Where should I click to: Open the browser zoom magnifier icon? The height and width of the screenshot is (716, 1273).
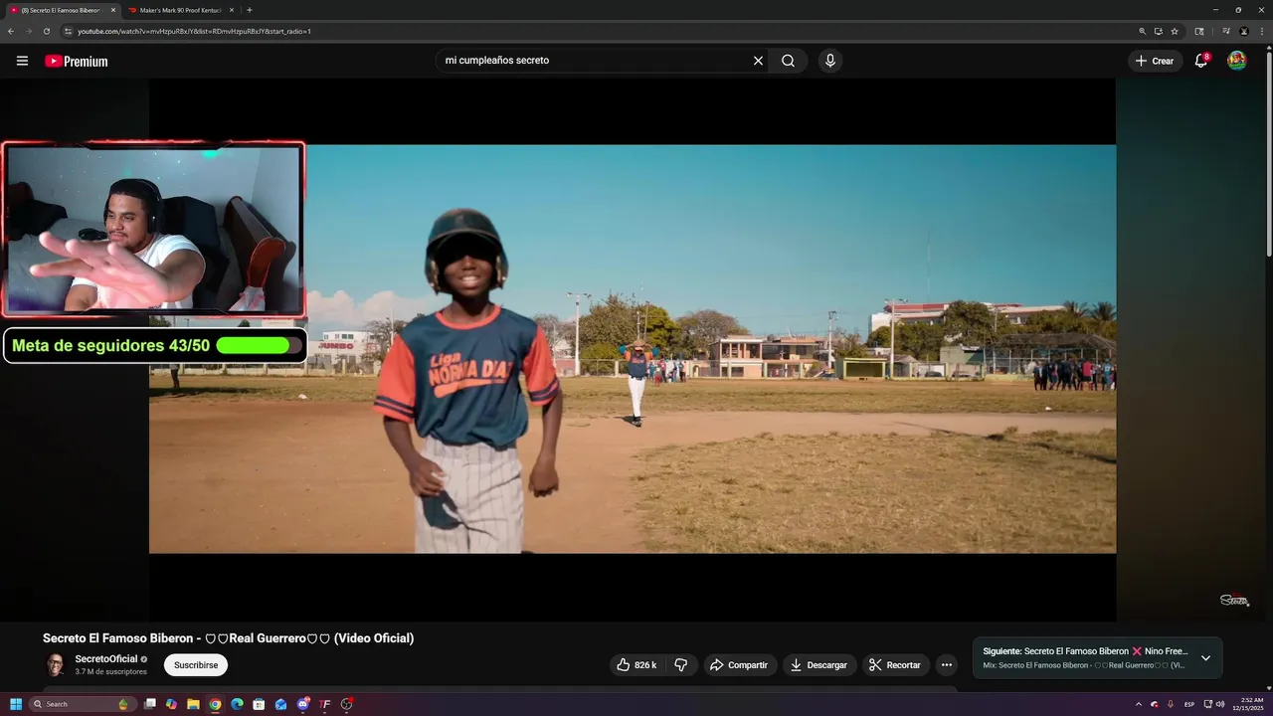tap(1142, 31)
